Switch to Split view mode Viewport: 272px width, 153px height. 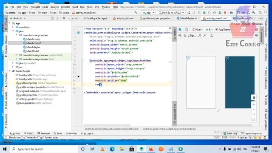coord(246,24)
